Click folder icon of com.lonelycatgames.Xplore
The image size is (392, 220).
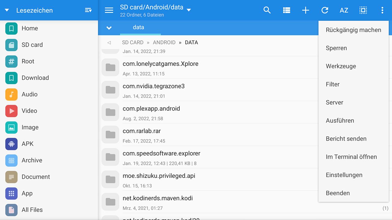click(110, 68)
